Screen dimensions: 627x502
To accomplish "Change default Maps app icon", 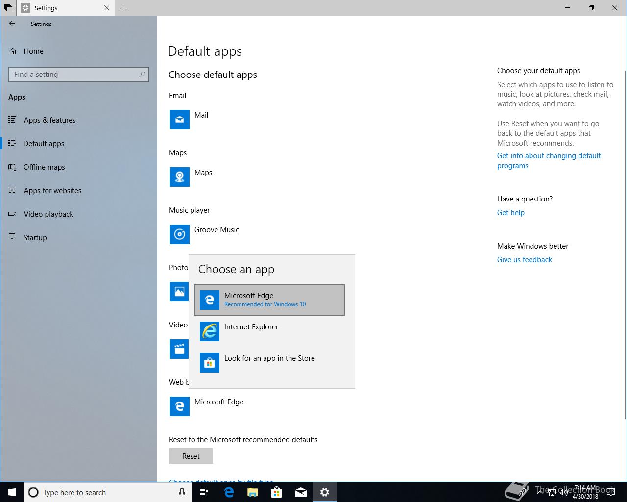I will click(180, 177).
